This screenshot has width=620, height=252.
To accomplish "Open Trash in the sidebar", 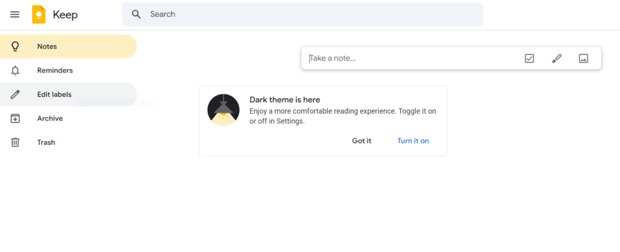I will click(x=68, y=143).
